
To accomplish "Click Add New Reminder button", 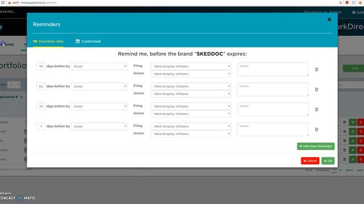I will coord(316,146).
